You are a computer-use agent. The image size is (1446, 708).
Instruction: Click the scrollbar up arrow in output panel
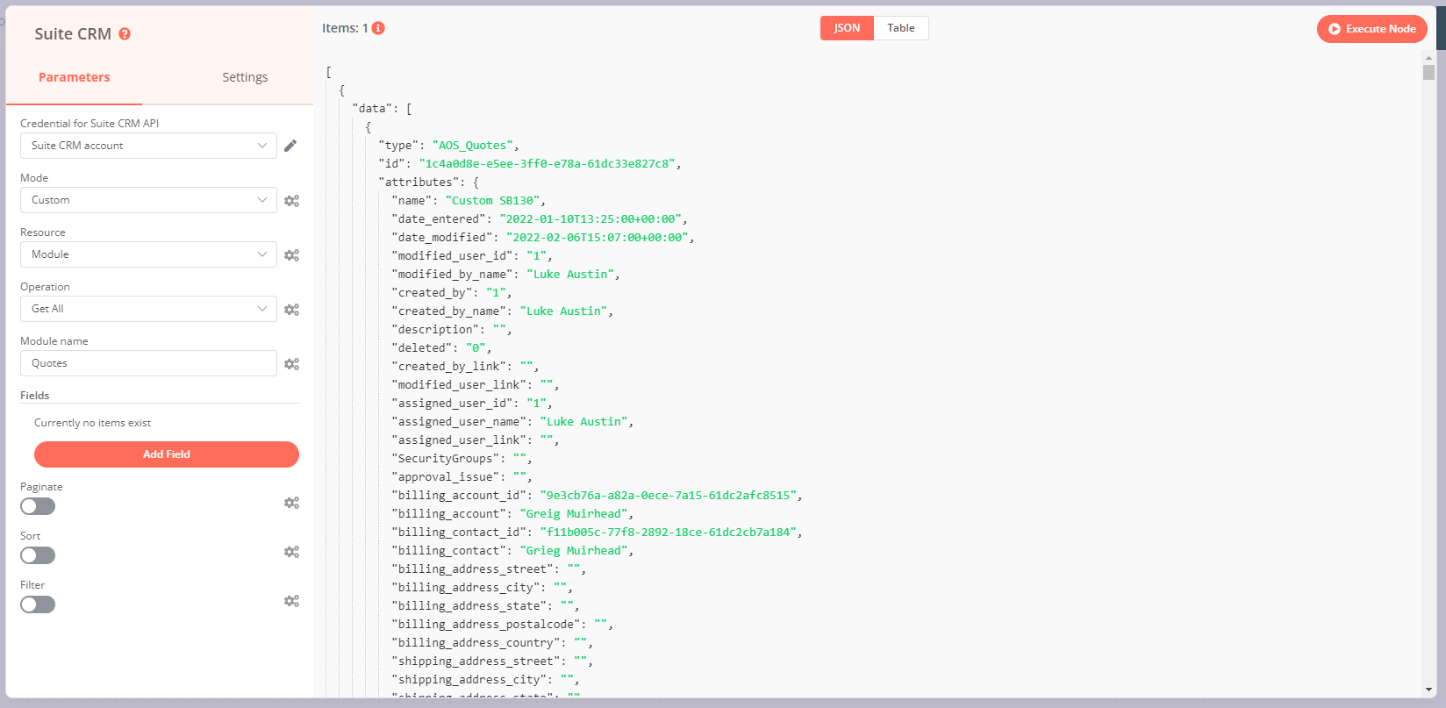coord(1429,58)
